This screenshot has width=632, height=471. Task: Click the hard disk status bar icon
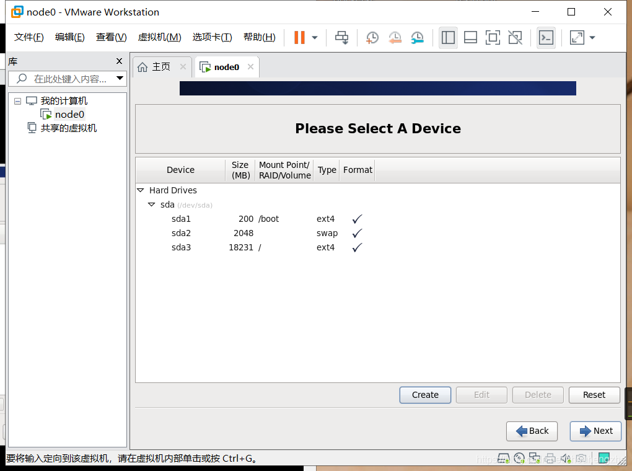click(x=504, y=459)
